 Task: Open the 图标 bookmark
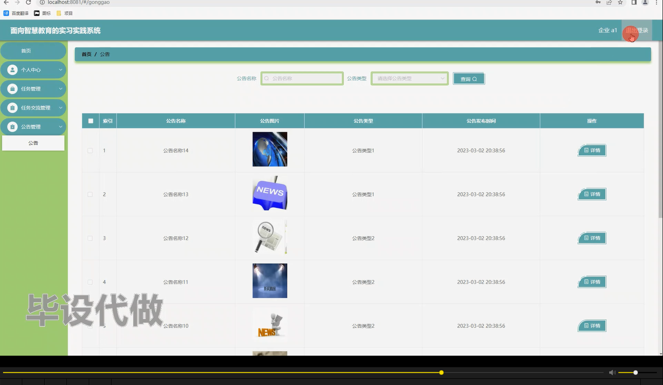(x=42, y=13)
